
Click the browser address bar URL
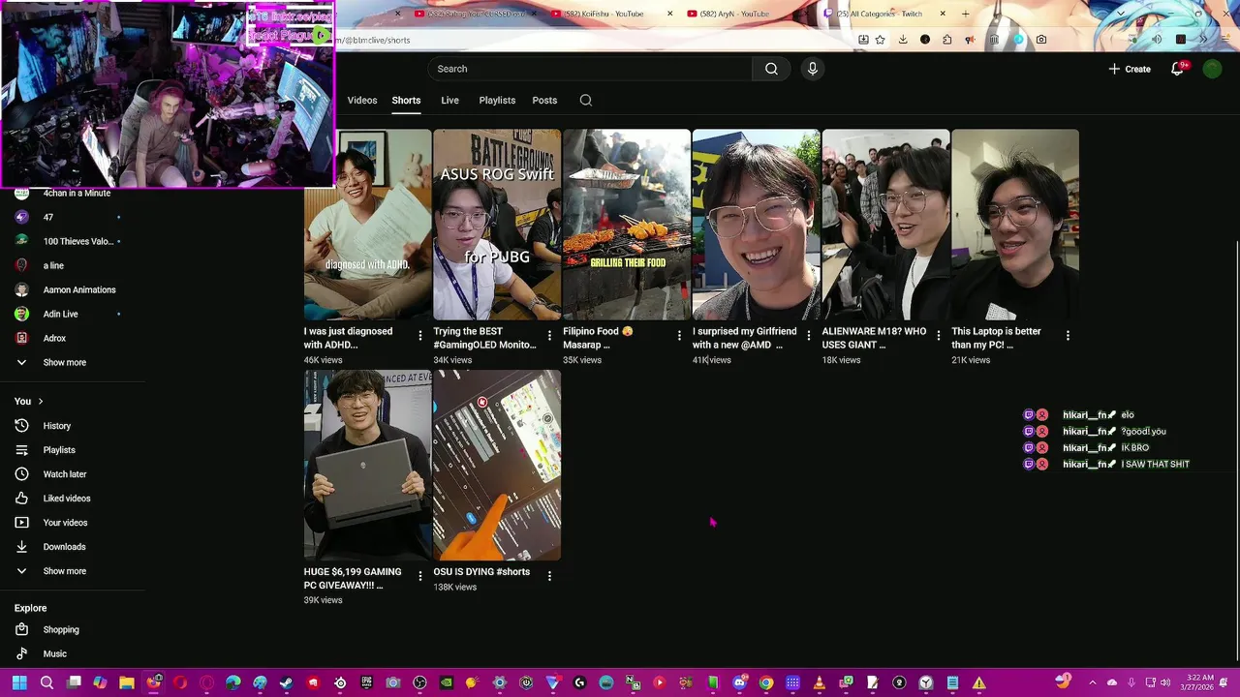[374, 40]
